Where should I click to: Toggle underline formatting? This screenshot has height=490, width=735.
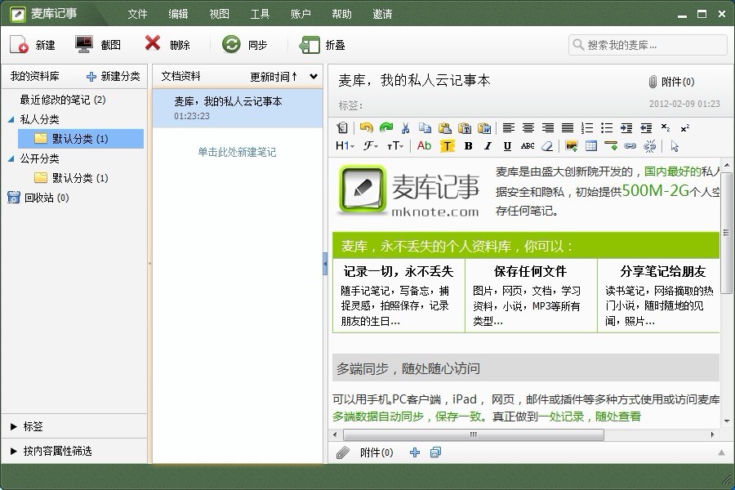(x=507, y=146)
